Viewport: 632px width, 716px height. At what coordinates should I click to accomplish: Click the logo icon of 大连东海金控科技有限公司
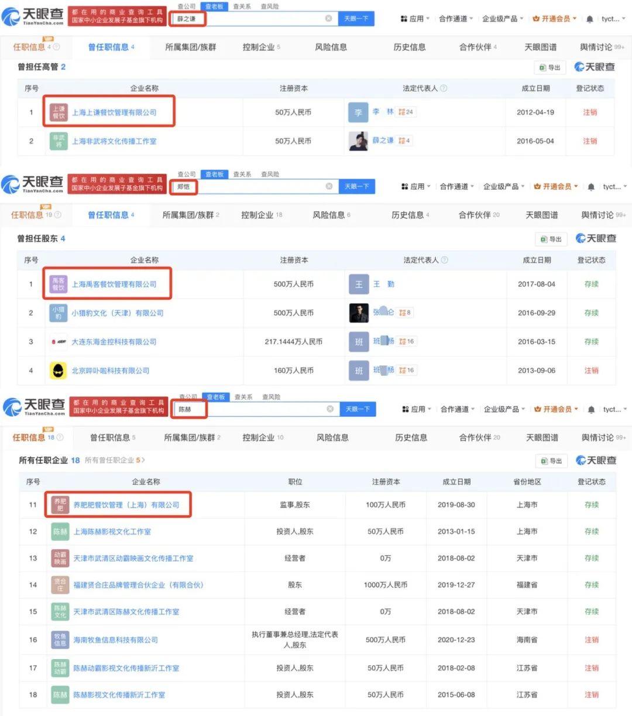tap(59, 342)
